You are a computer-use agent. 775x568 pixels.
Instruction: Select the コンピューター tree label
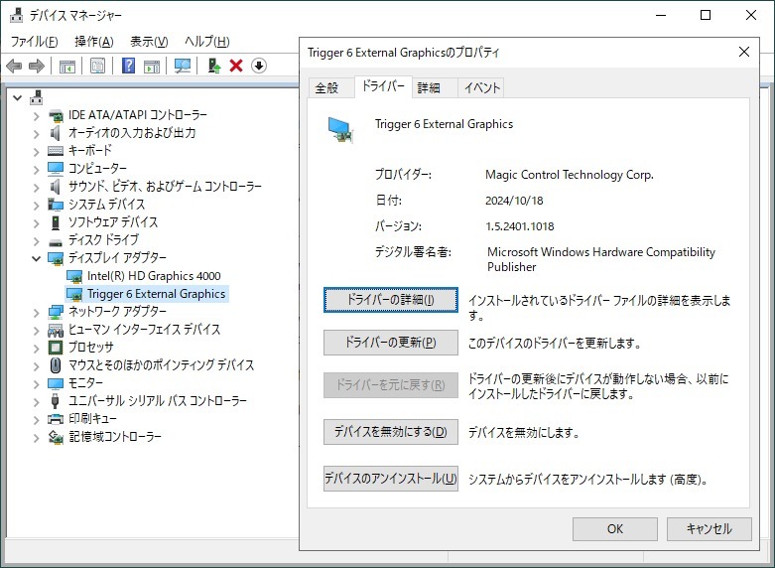point(98,169)
